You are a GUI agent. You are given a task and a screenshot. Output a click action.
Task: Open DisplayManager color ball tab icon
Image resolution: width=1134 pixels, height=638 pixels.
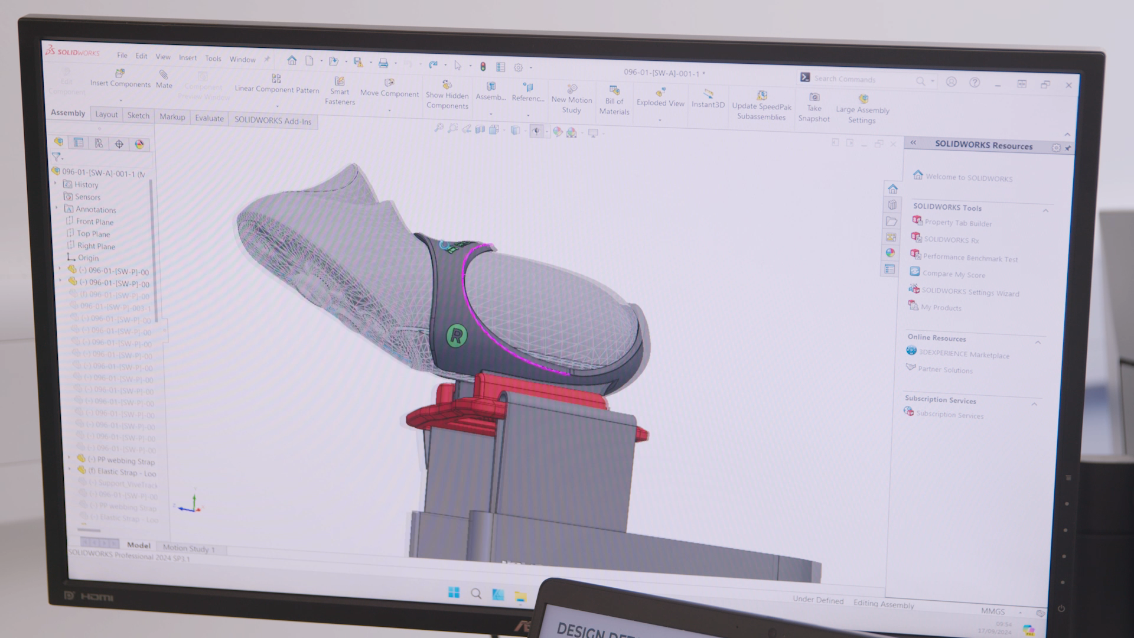[x=139, y=144]
